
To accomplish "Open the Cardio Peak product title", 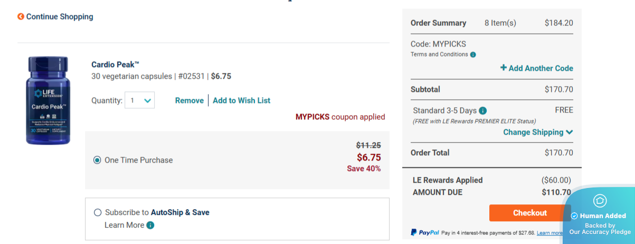I will [x=115, y=64].
